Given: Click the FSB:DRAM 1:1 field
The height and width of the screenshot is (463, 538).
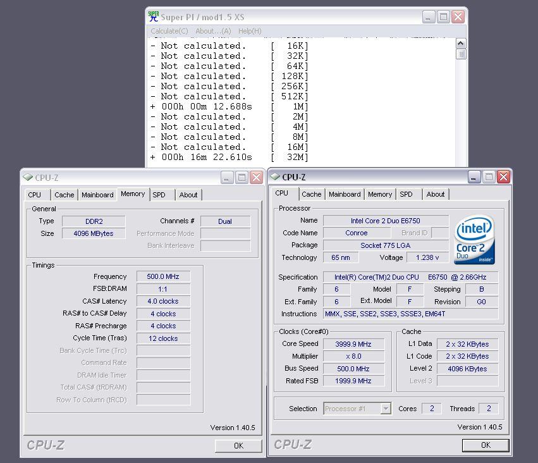Looking at the screenshot, I should pos(163,288).
